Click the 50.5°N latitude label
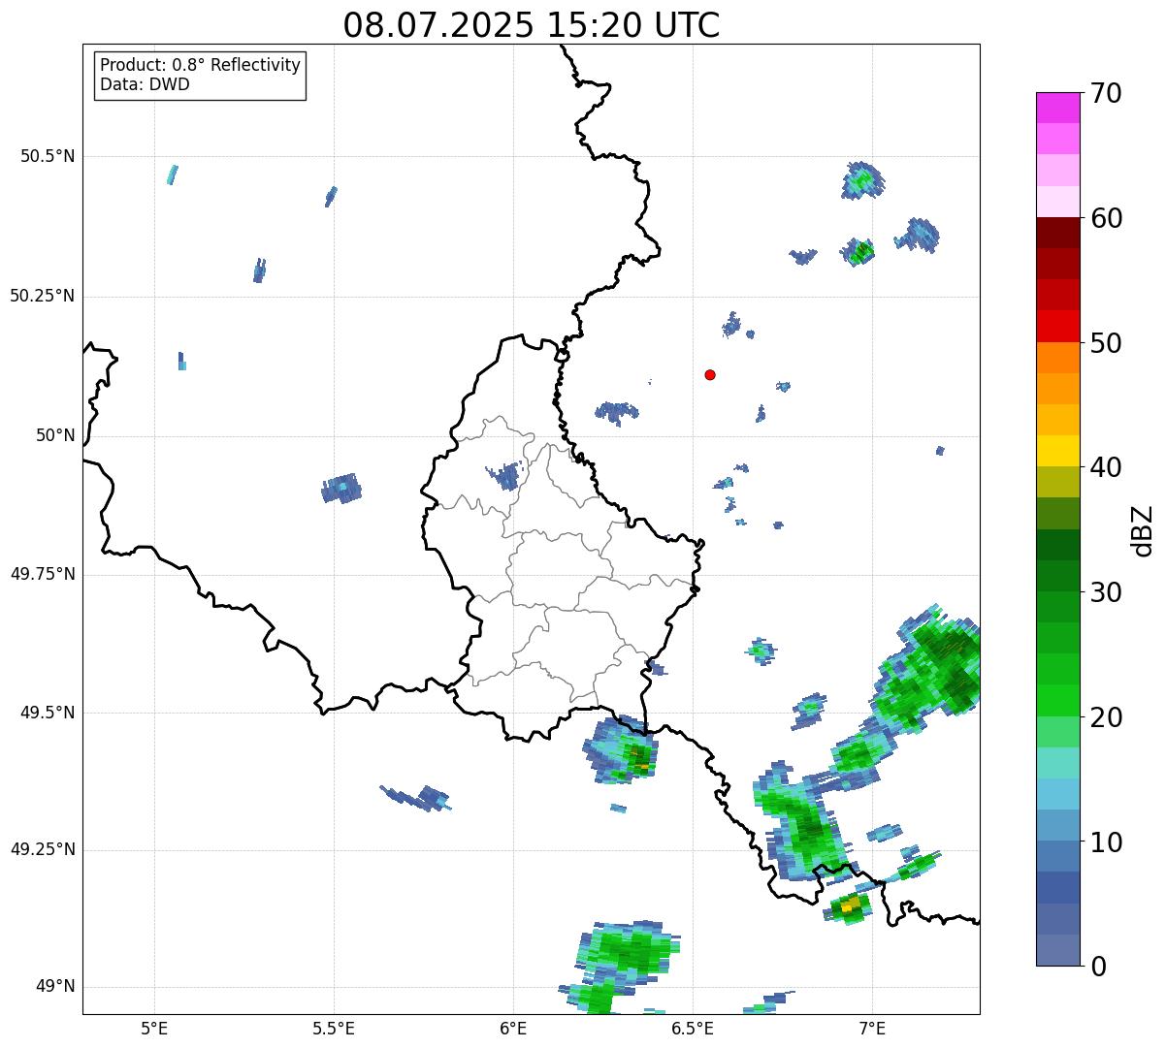 point(48,156)
